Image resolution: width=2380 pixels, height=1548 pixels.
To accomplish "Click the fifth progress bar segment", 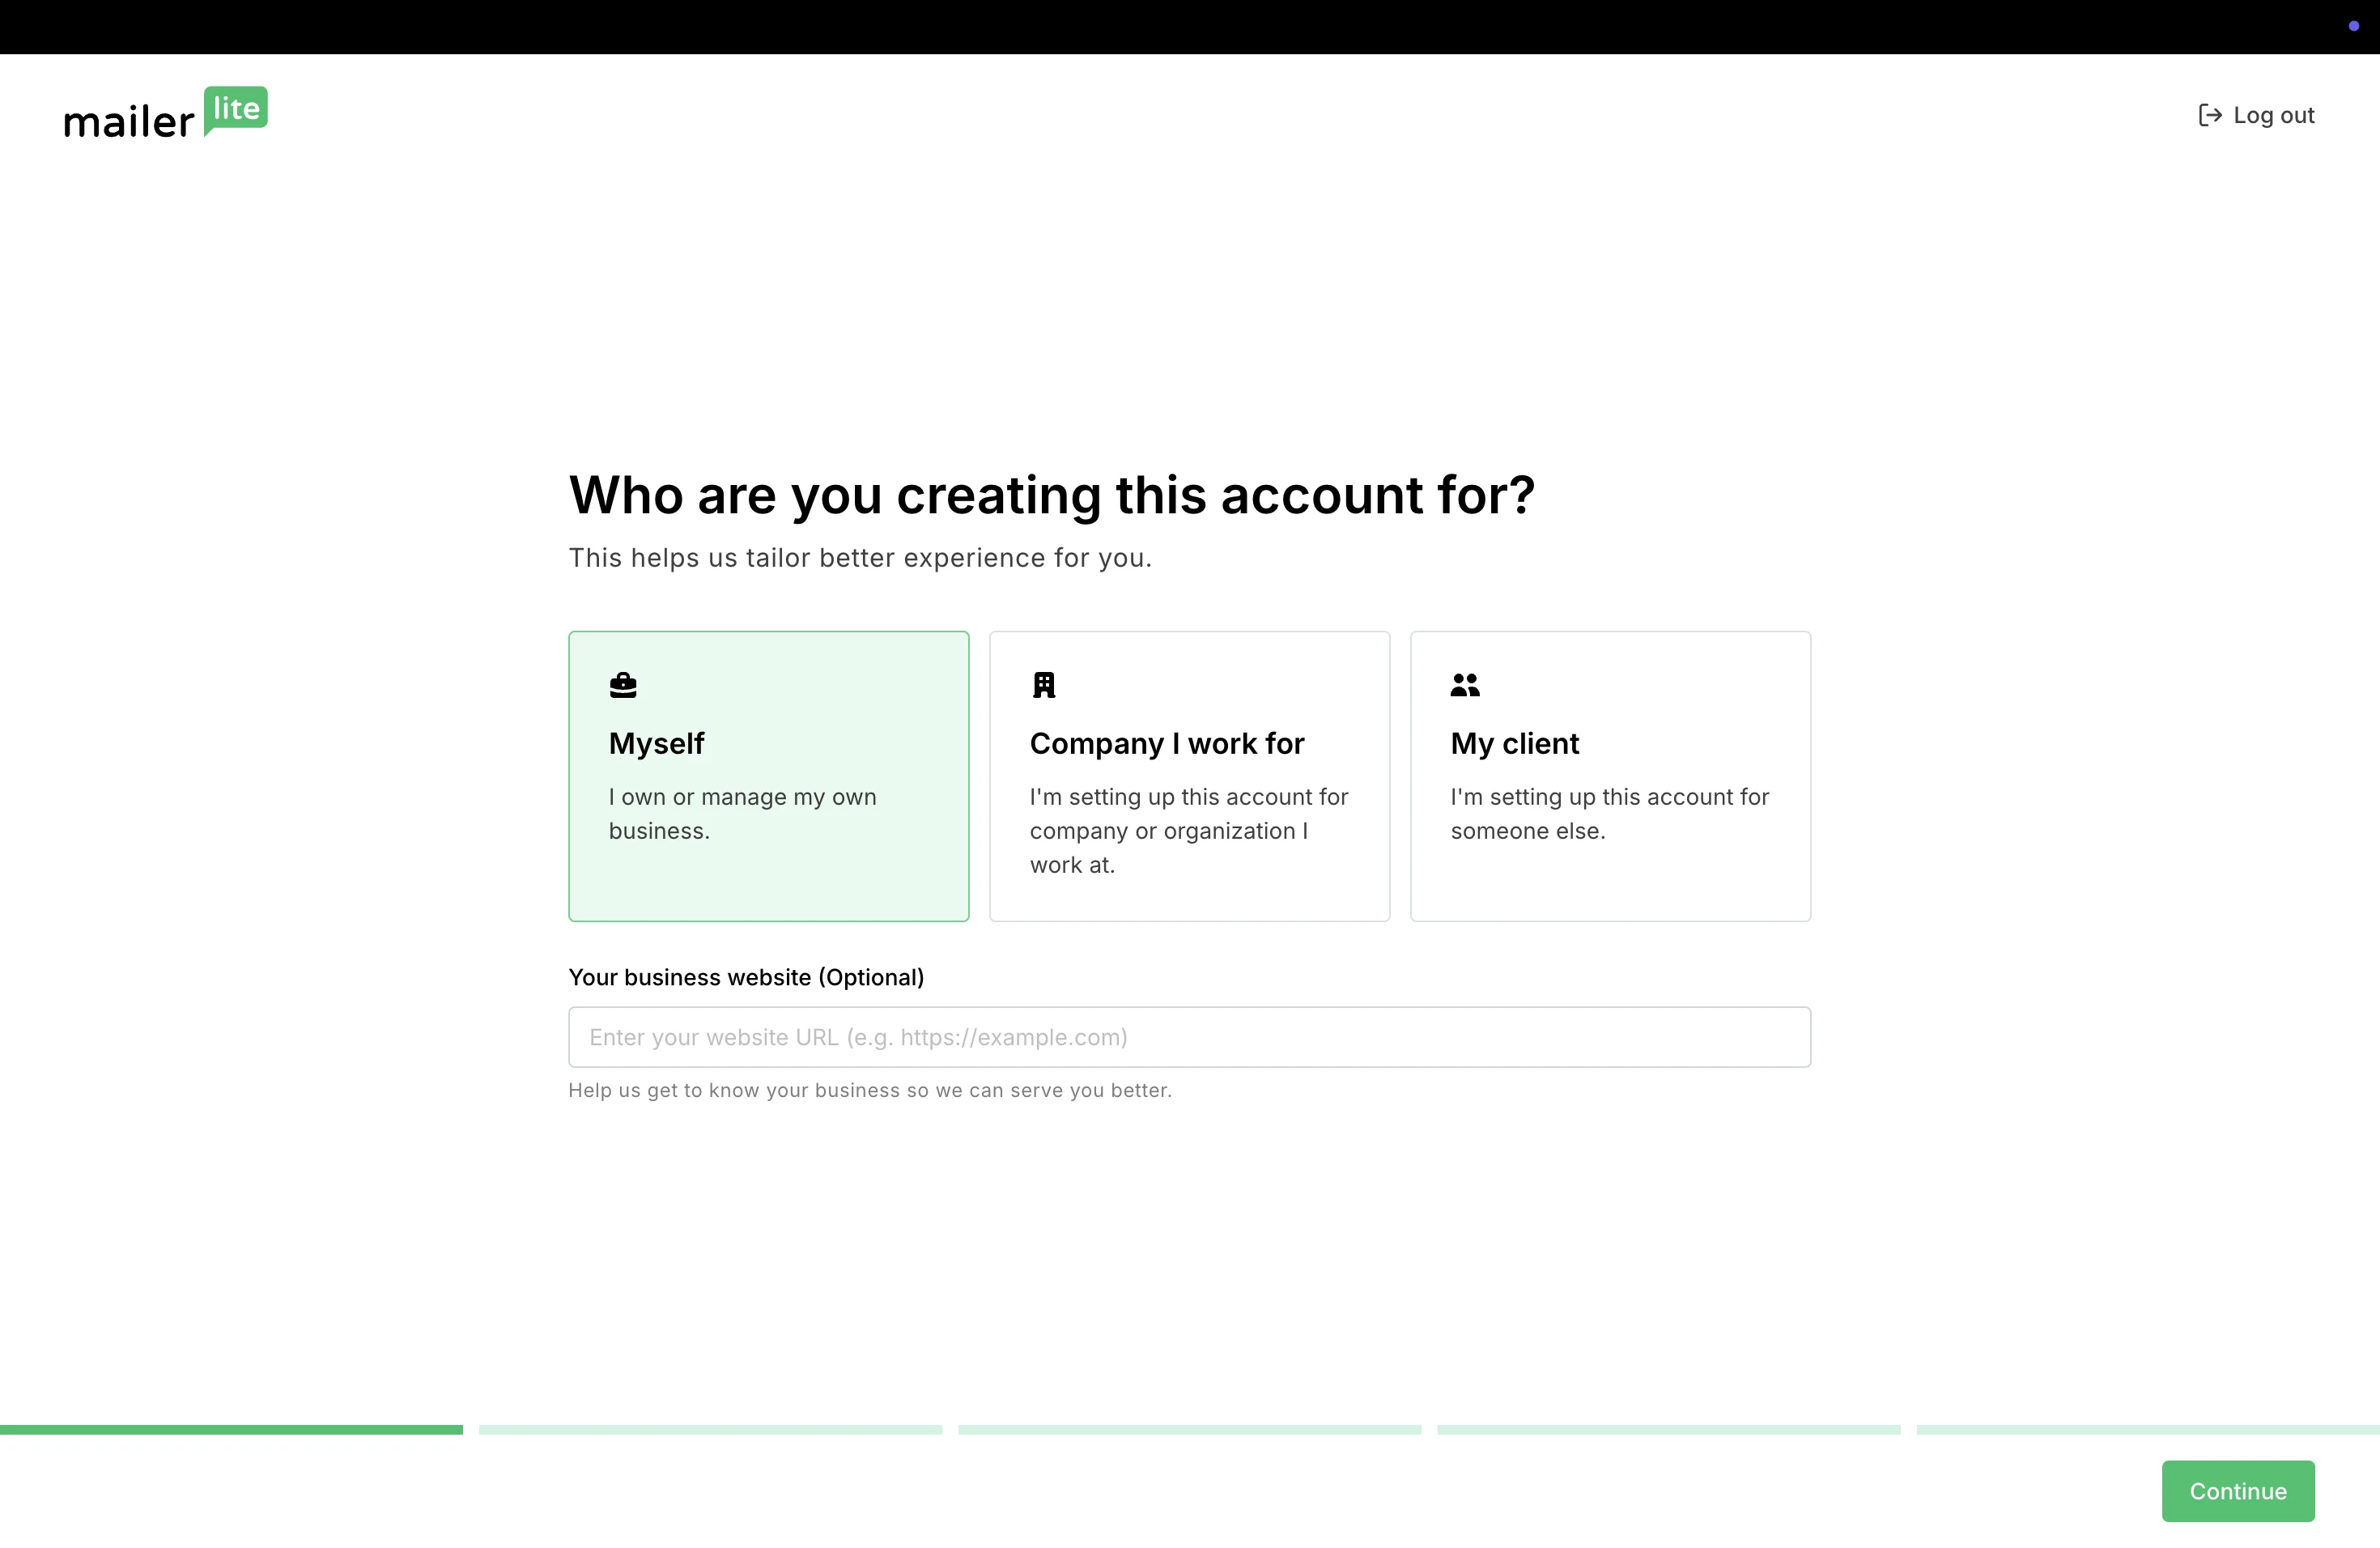I will (x=2147, y=1430).
